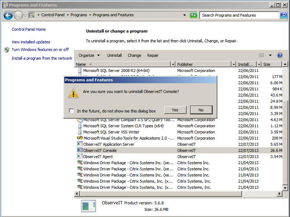Image resolution: width=290 pixels, height=217 pixels.
Task: Check 'do not show me this dialog box'
Action: 72,111
